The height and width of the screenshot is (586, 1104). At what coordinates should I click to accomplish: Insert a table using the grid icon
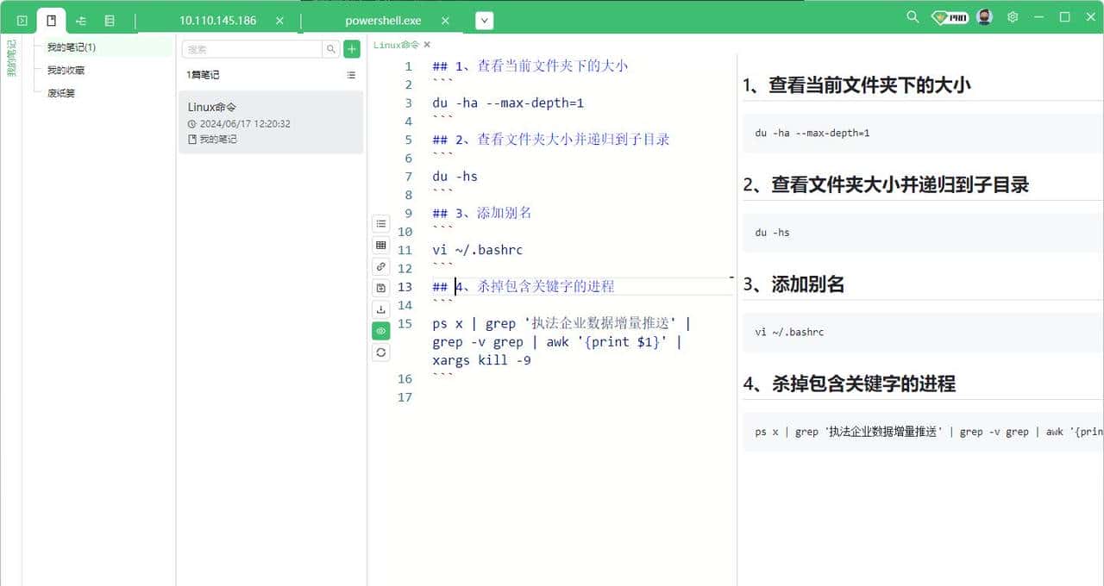380,245
